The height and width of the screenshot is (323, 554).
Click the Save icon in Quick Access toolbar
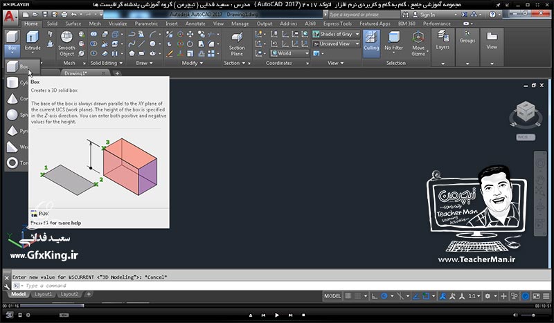tap(45, 15)
